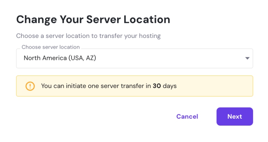This screenshot has width=268, height=142.
Task: Click the orange warning exclamation icon
Action: click(x=30, y=86)
